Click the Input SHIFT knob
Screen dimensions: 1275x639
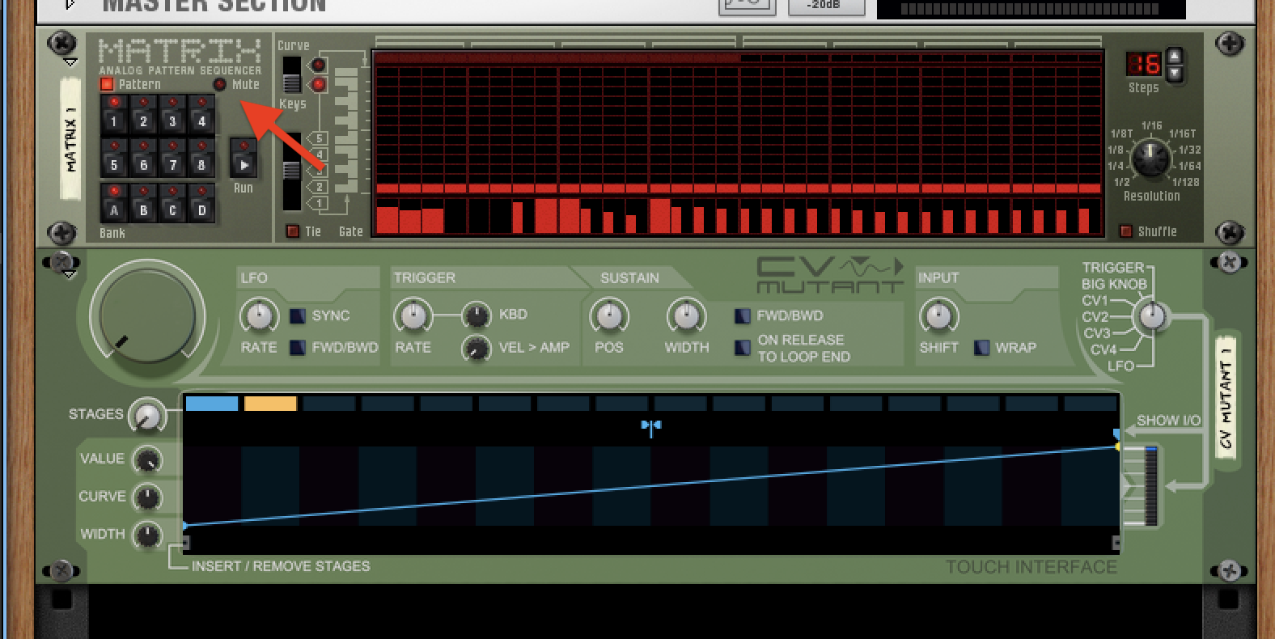[938, 315]
